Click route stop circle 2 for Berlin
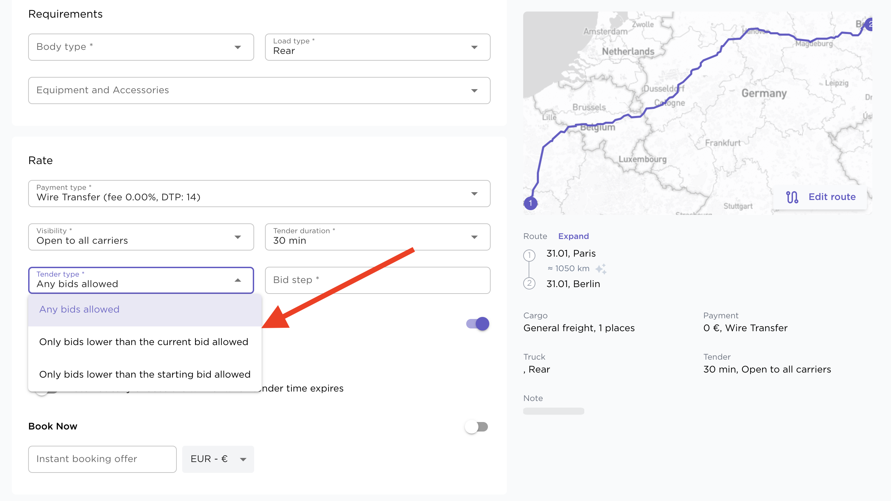 [x=529, y=284]
